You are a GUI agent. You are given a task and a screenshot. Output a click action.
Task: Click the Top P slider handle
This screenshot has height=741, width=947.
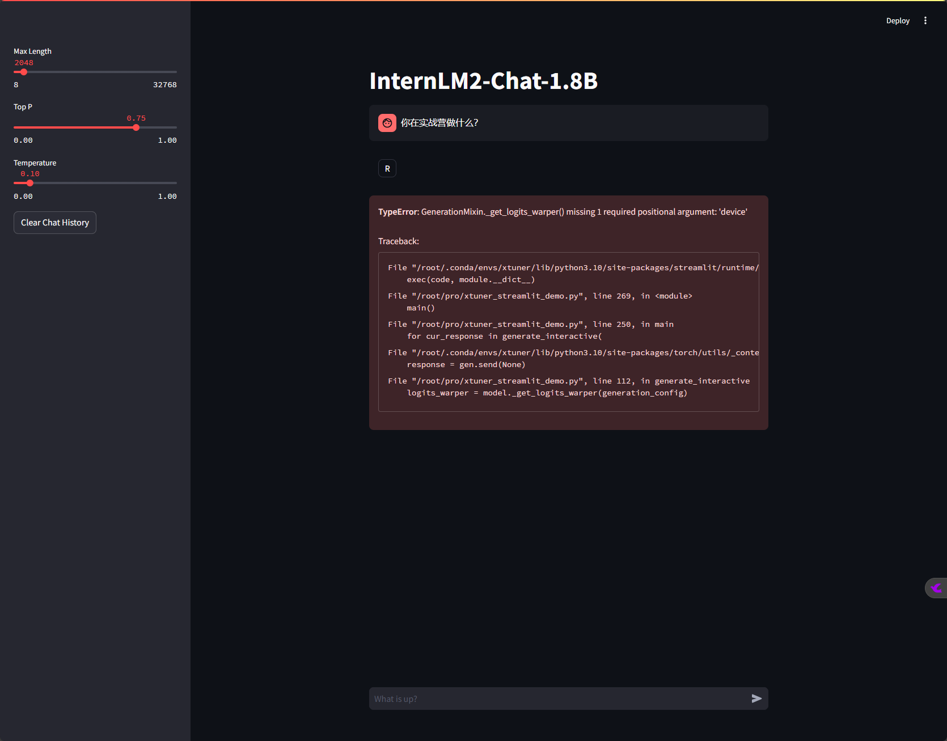[x=136, y=127]
